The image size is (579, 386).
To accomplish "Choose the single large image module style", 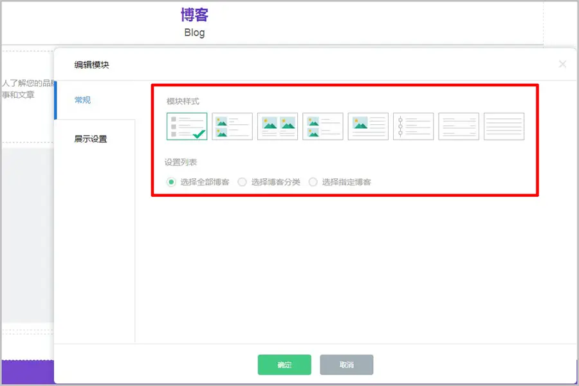I will (368, 127).
